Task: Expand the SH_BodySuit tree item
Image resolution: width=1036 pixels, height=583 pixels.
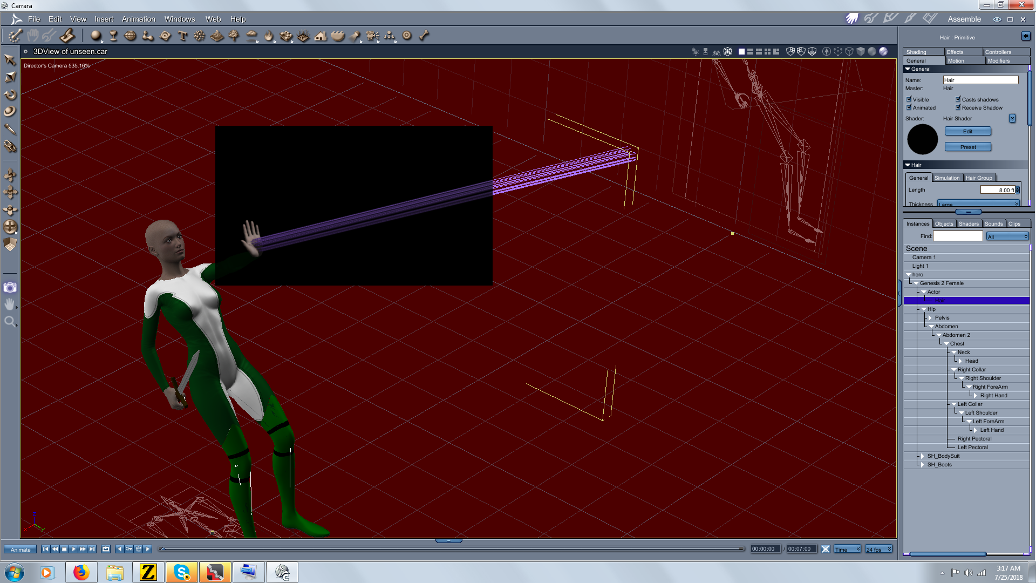Action: [923, 456]
